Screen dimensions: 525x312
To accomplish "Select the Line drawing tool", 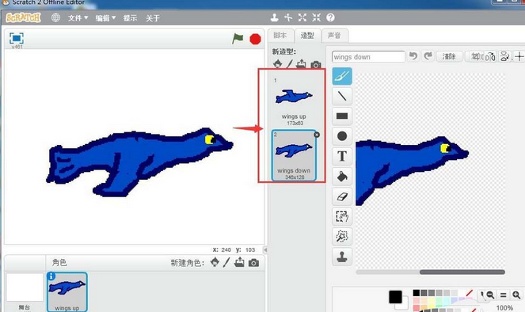I will pos(342,96).
